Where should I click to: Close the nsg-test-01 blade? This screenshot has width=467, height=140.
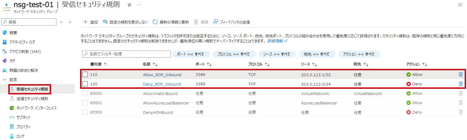[460, 5]
